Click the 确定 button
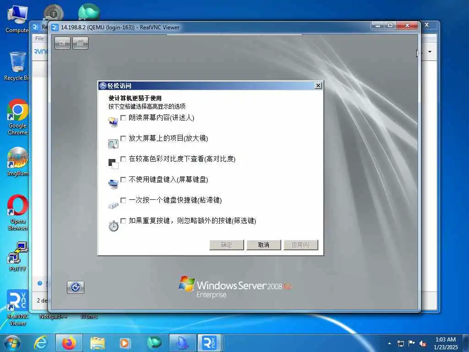 [x=226, y=245]
